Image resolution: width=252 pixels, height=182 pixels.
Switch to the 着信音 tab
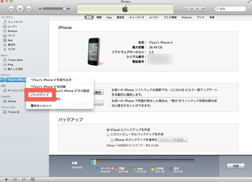point(120,17)
